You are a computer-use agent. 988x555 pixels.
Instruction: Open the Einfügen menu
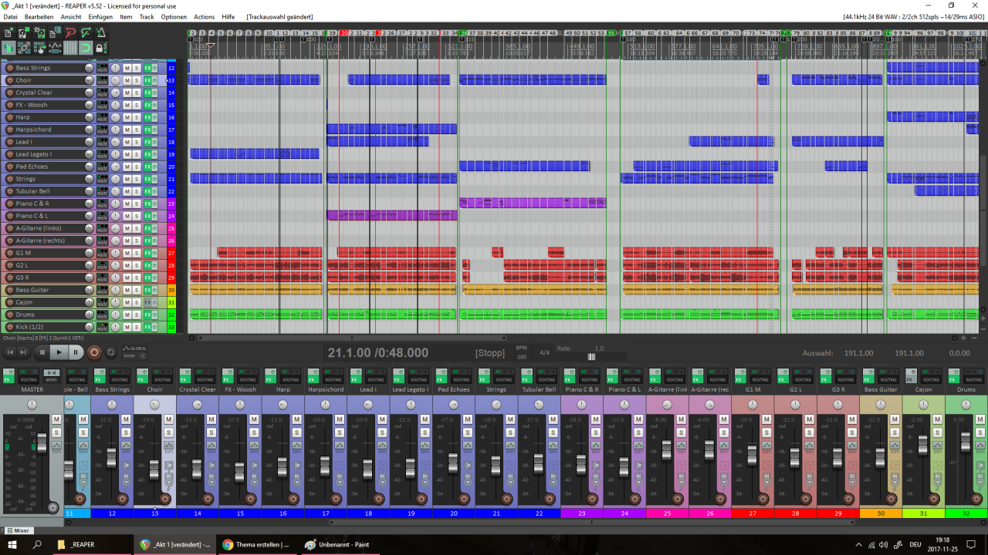click(x=100, y=17)
